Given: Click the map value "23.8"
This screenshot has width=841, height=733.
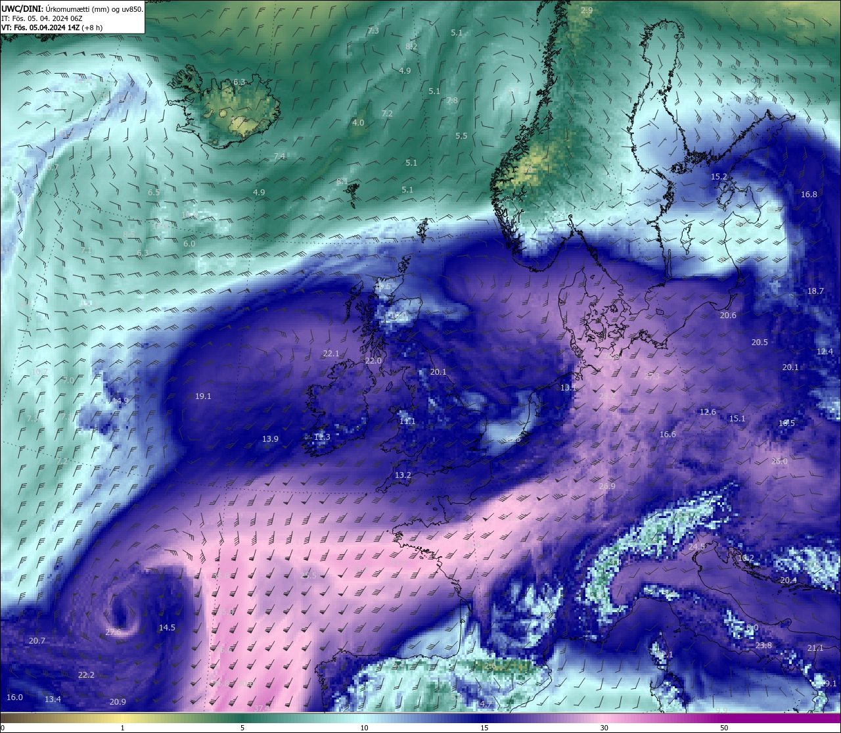Looking at the screenshot, I should [x=763, y=646].
